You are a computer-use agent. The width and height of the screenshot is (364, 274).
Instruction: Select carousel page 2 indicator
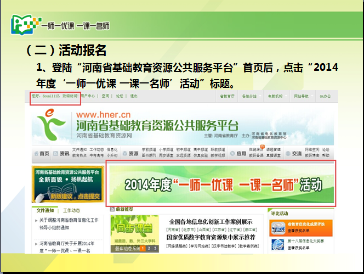[x=149, y=248]
